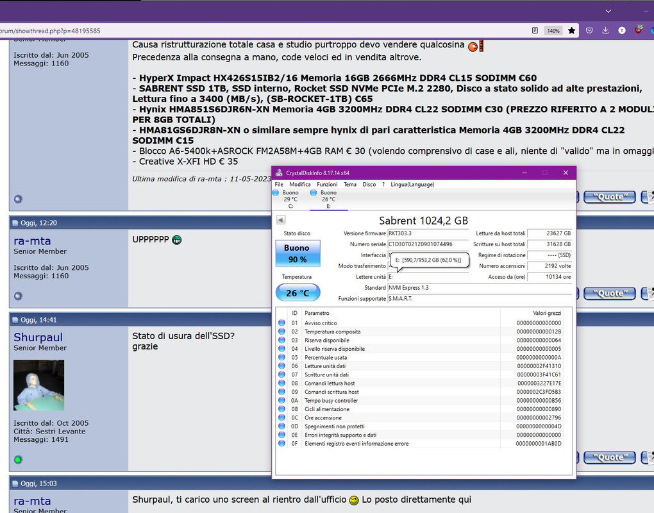
Task: Open the Tema menu
Action: (350, 184)
